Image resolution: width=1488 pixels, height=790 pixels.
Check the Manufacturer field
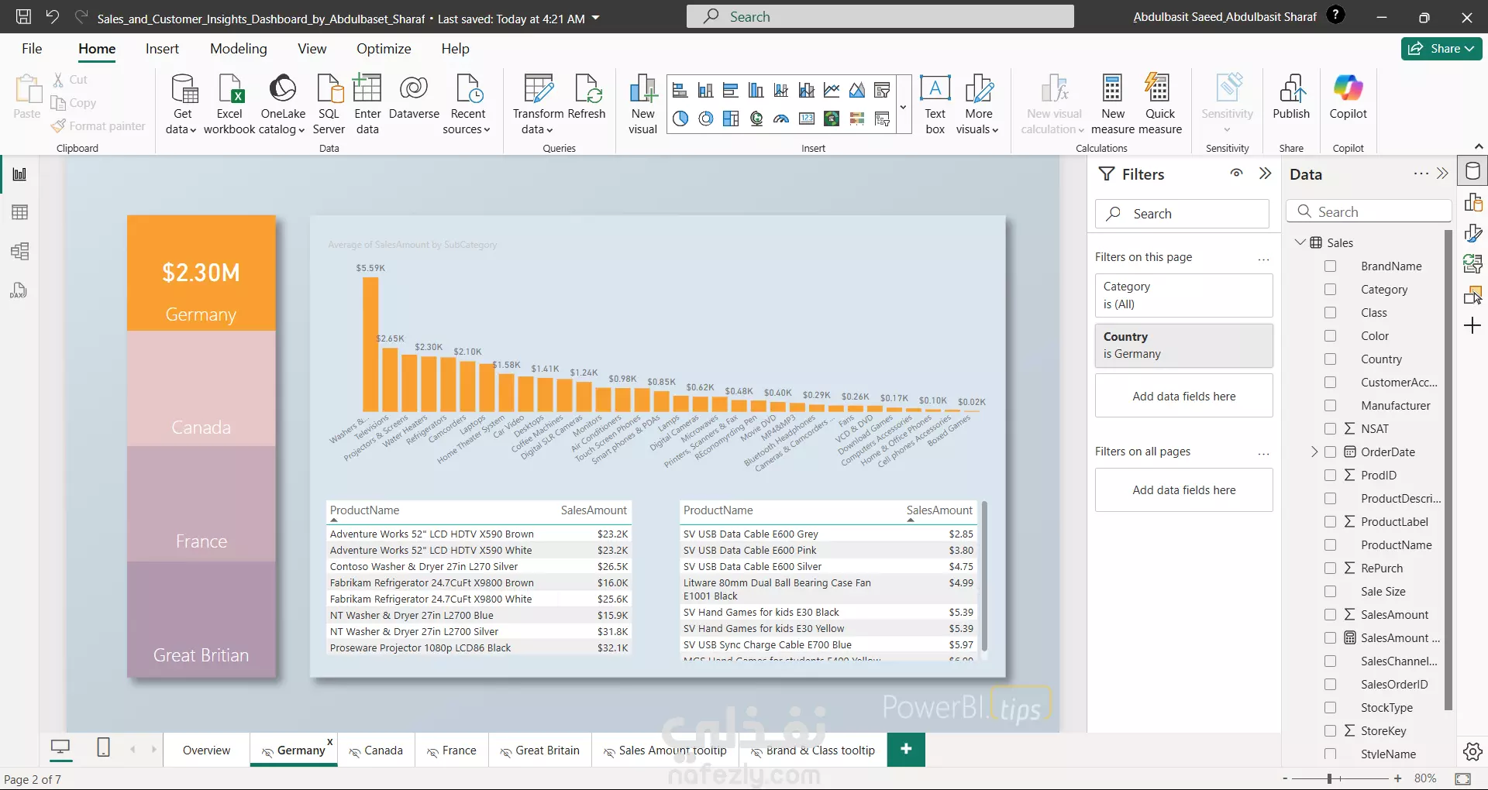coord(1331,406)
